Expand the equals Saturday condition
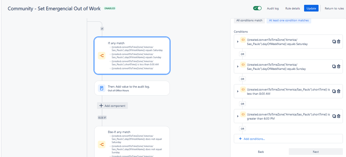The height and width of the screenshot is (157, 346). (x=237, y=41)
